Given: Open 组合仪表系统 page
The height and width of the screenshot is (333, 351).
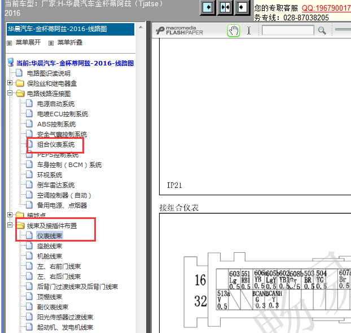Looking at the screenshot, I should point(56,144).
